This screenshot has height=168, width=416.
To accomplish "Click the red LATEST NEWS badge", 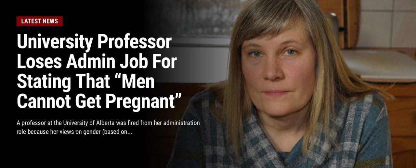I will [40, 21].
